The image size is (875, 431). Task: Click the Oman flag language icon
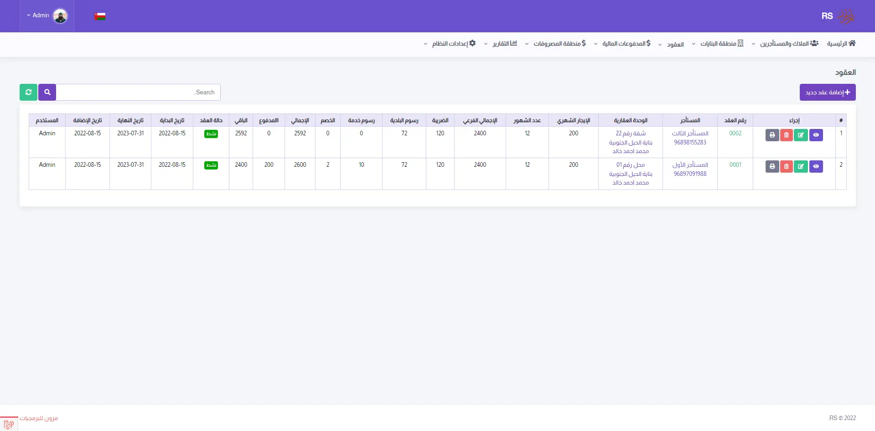[100, 16]
